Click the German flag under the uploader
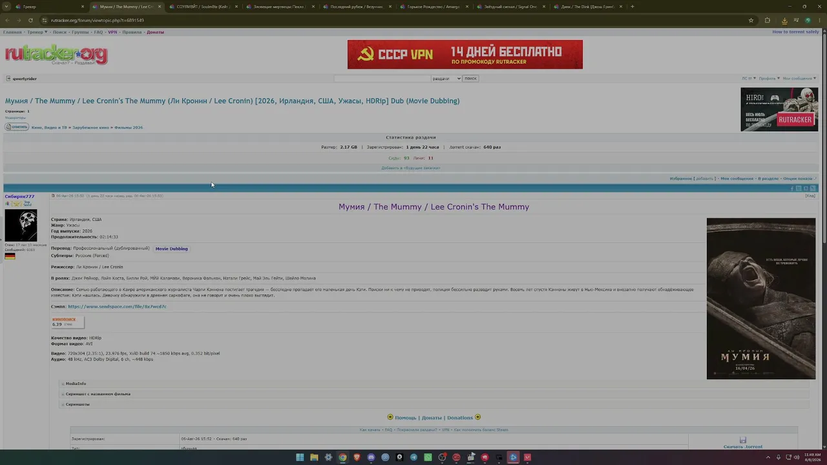 click(10, 256)
